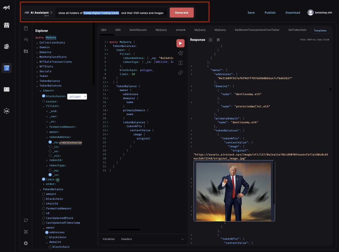Open the documentation explorer panel icon
The width and height of the screenshot is (339, 252).
[26, 28]
